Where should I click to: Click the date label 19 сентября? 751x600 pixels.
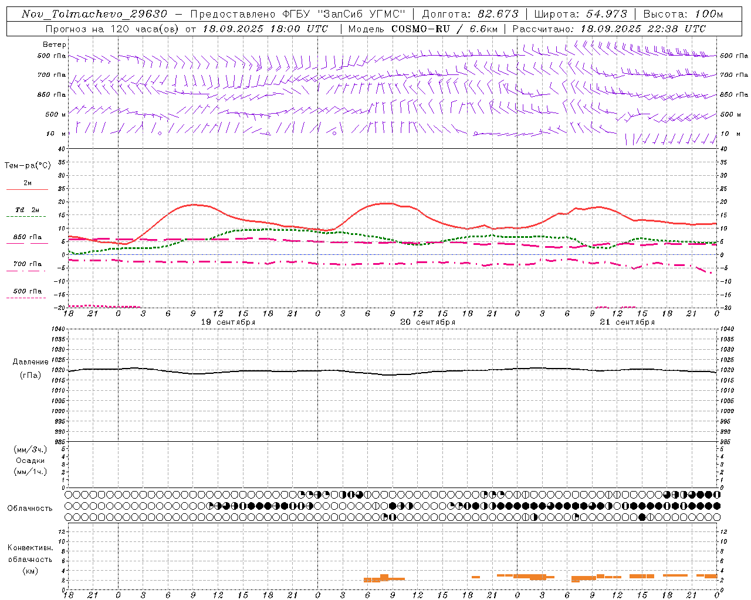click(x=228, y=322)
